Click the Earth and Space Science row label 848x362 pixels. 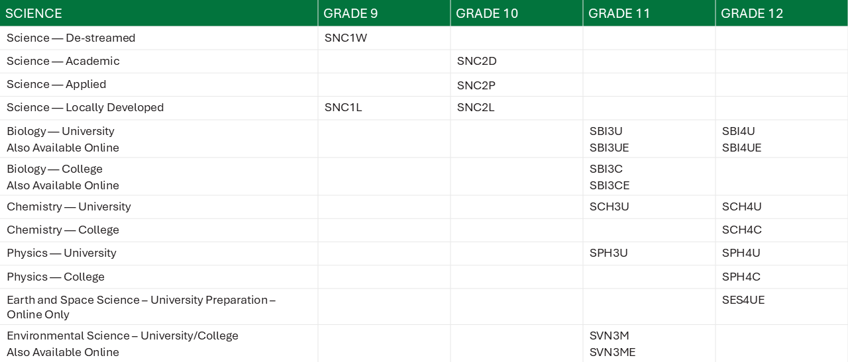[x=141, y=307]
